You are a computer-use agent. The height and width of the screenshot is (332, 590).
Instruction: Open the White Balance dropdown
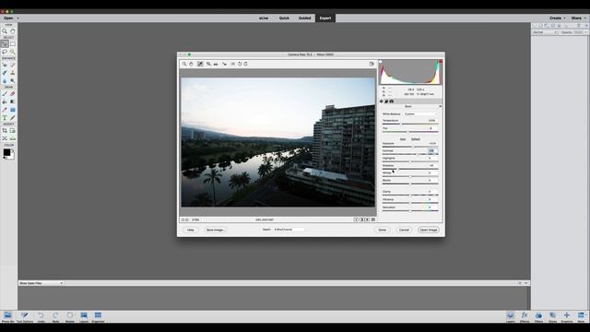tap(419, 114)
